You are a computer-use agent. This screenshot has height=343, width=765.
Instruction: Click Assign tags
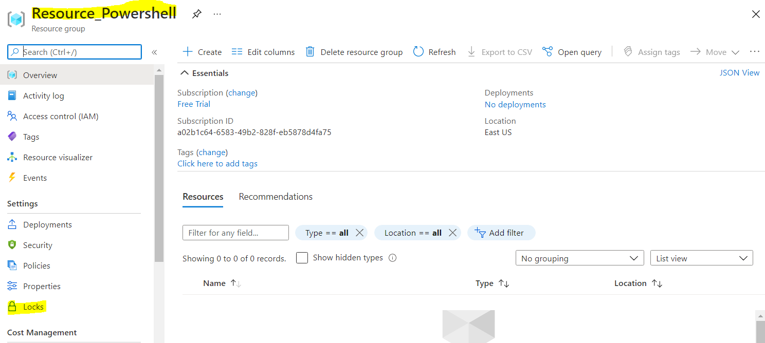pyautogui.click(x=652, y=52)
